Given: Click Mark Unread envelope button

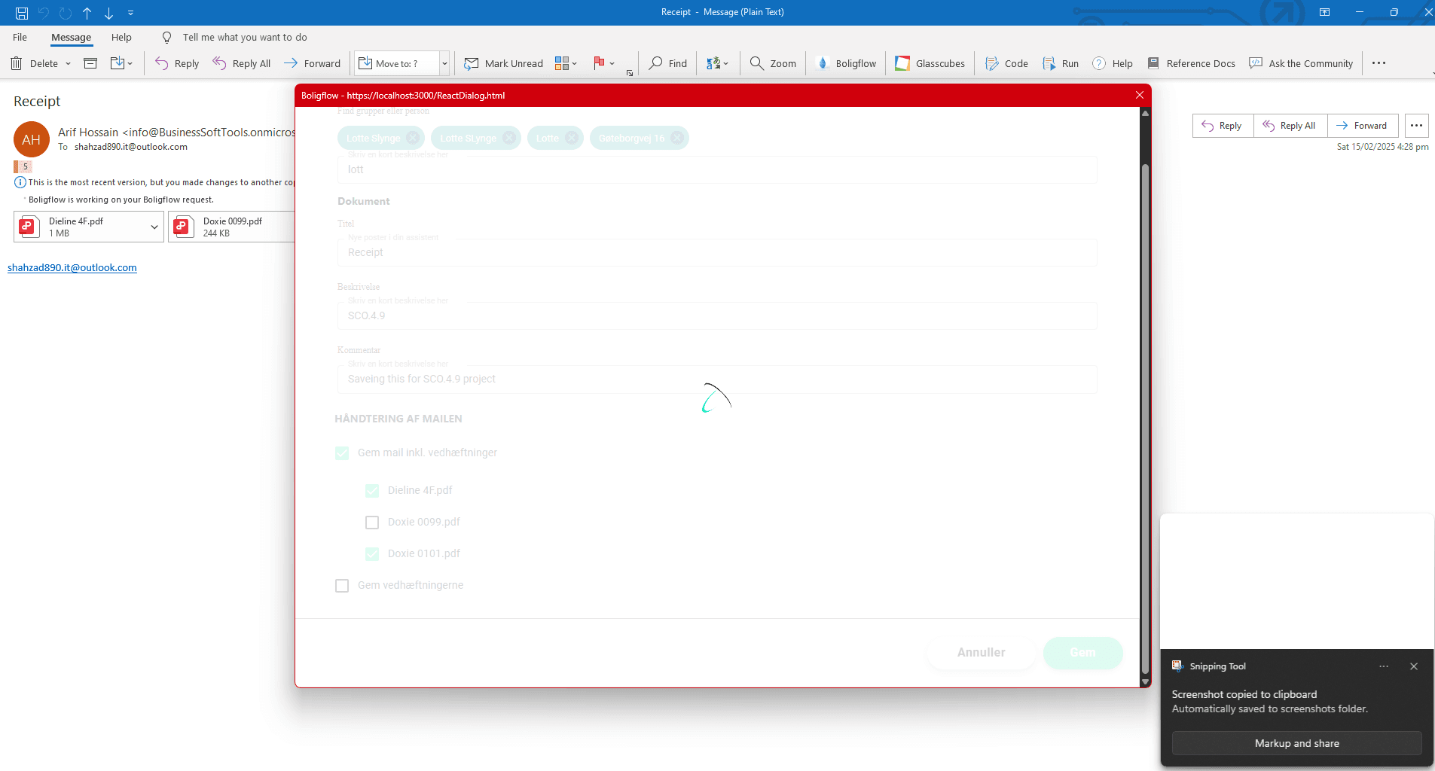Looking at the screenshot, I should [504, 63].
